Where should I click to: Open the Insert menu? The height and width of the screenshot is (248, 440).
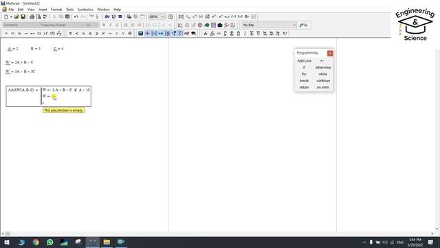[43, 10]
